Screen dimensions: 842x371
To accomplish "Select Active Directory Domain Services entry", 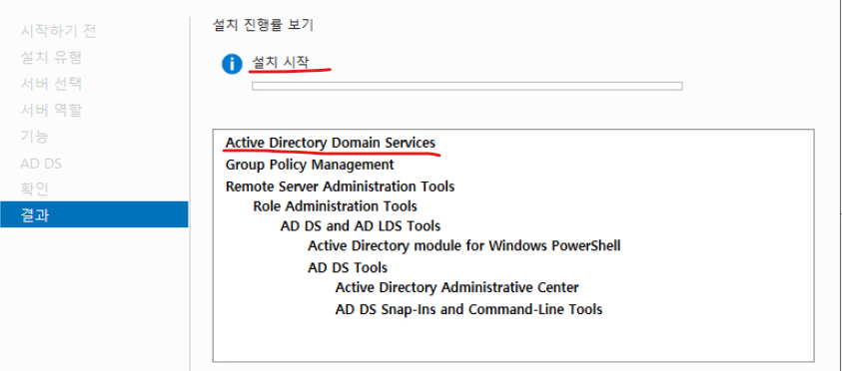I will tap(331, 144).
